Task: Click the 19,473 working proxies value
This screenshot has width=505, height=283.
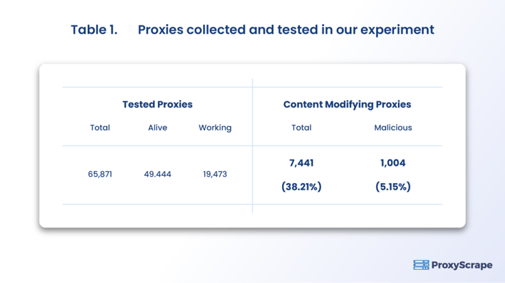Action: 215,174
